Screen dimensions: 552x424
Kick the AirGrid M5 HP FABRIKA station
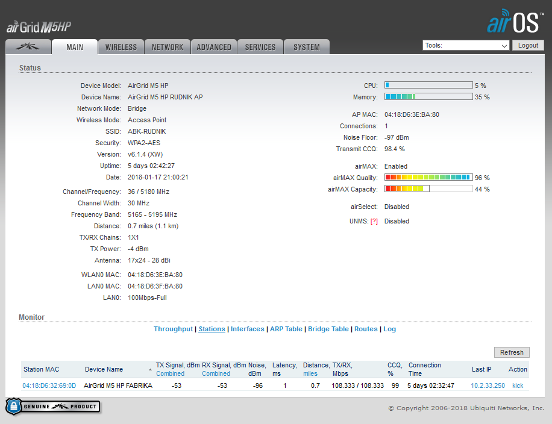(x=517, y=385)
